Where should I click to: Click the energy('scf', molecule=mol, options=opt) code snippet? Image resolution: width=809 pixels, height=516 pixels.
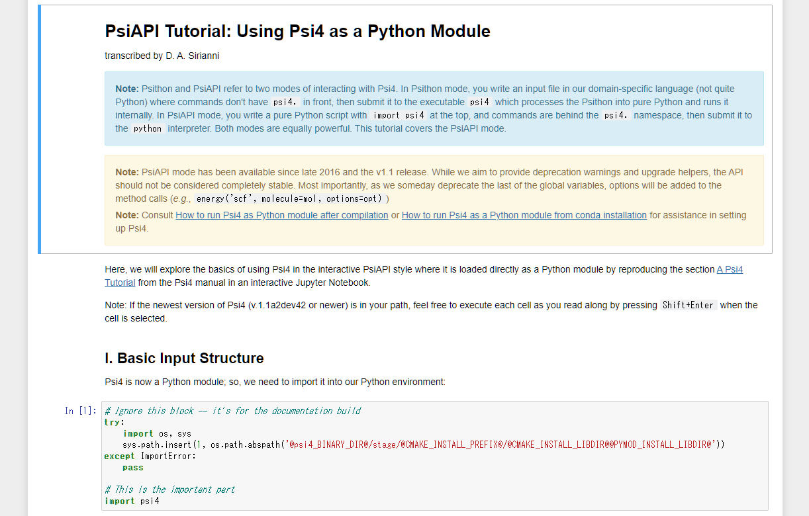click(291, 199)
